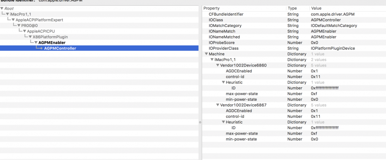Collapse the AGPMEnabler node triangle

click(x=36, y=42)
